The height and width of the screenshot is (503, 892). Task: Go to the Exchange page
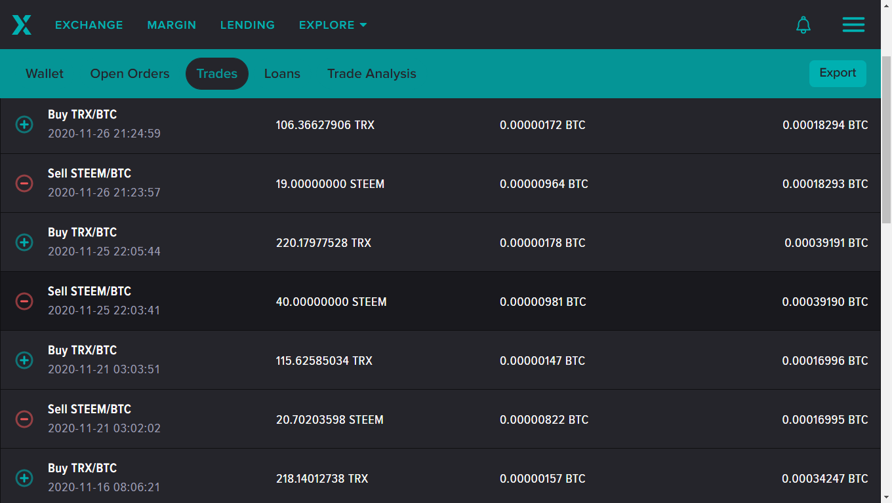tap(89, 25)
